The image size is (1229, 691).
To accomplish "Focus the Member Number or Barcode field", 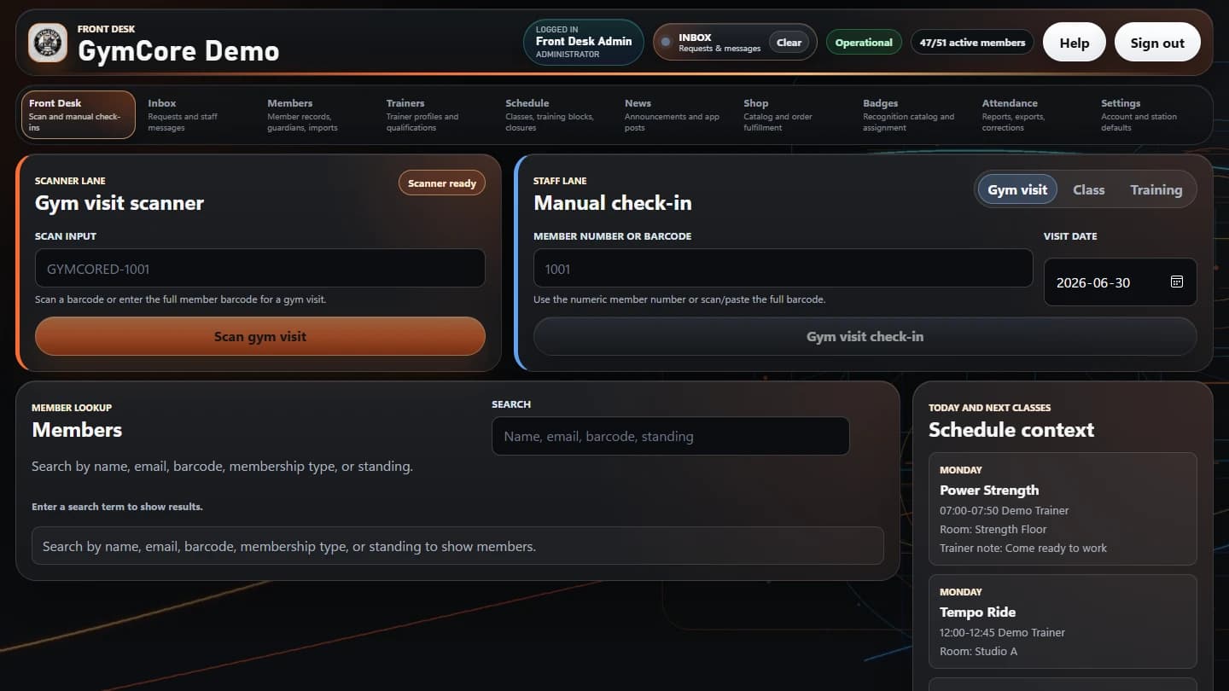I will (x=783, y=269).
